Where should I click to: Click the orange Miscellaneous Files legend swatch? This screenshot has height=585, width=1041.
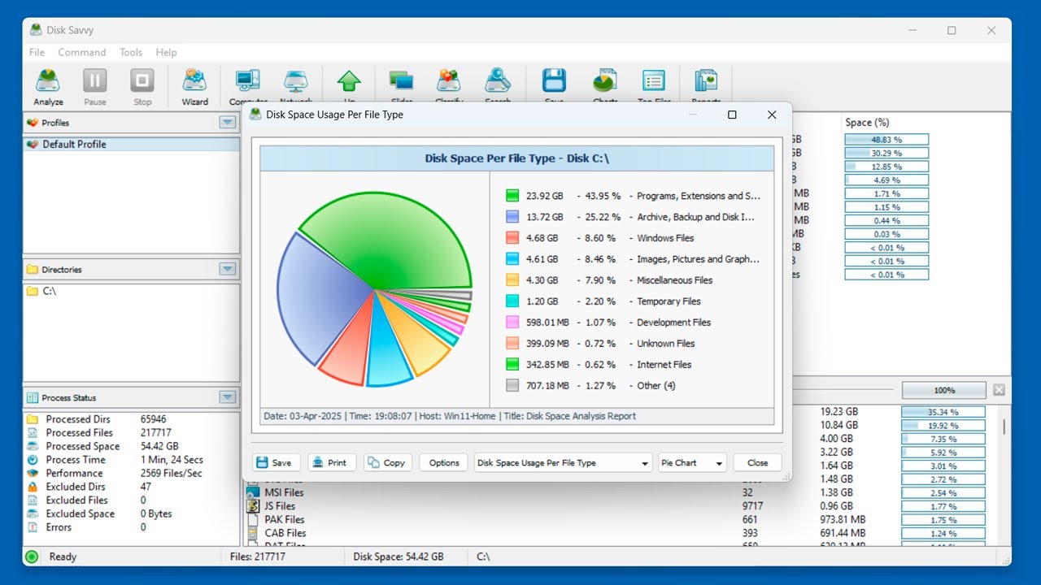[x=512, y=280]
